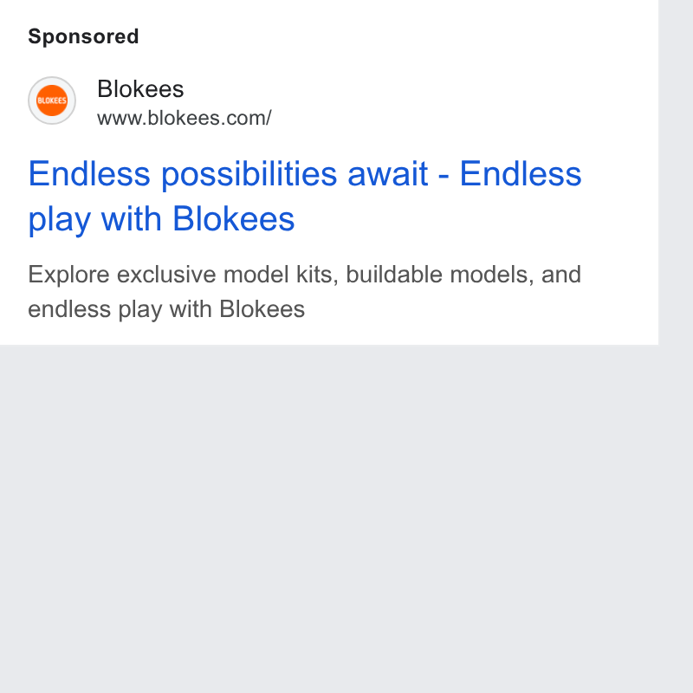Click the word 'with' in the blue headline
The height and width of the screenshot is (693, 693).
[x=132, y=218]
